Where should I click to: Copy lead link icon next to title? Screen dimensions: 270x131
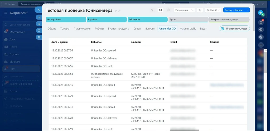[119, 11]
